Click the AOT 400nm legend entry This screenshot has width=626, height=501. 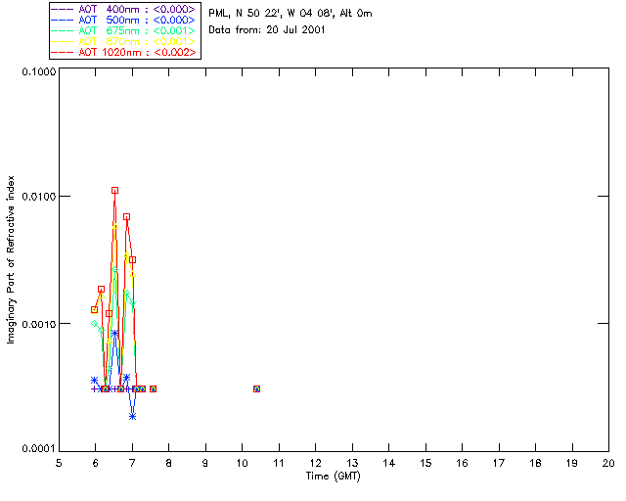[124, 9]
